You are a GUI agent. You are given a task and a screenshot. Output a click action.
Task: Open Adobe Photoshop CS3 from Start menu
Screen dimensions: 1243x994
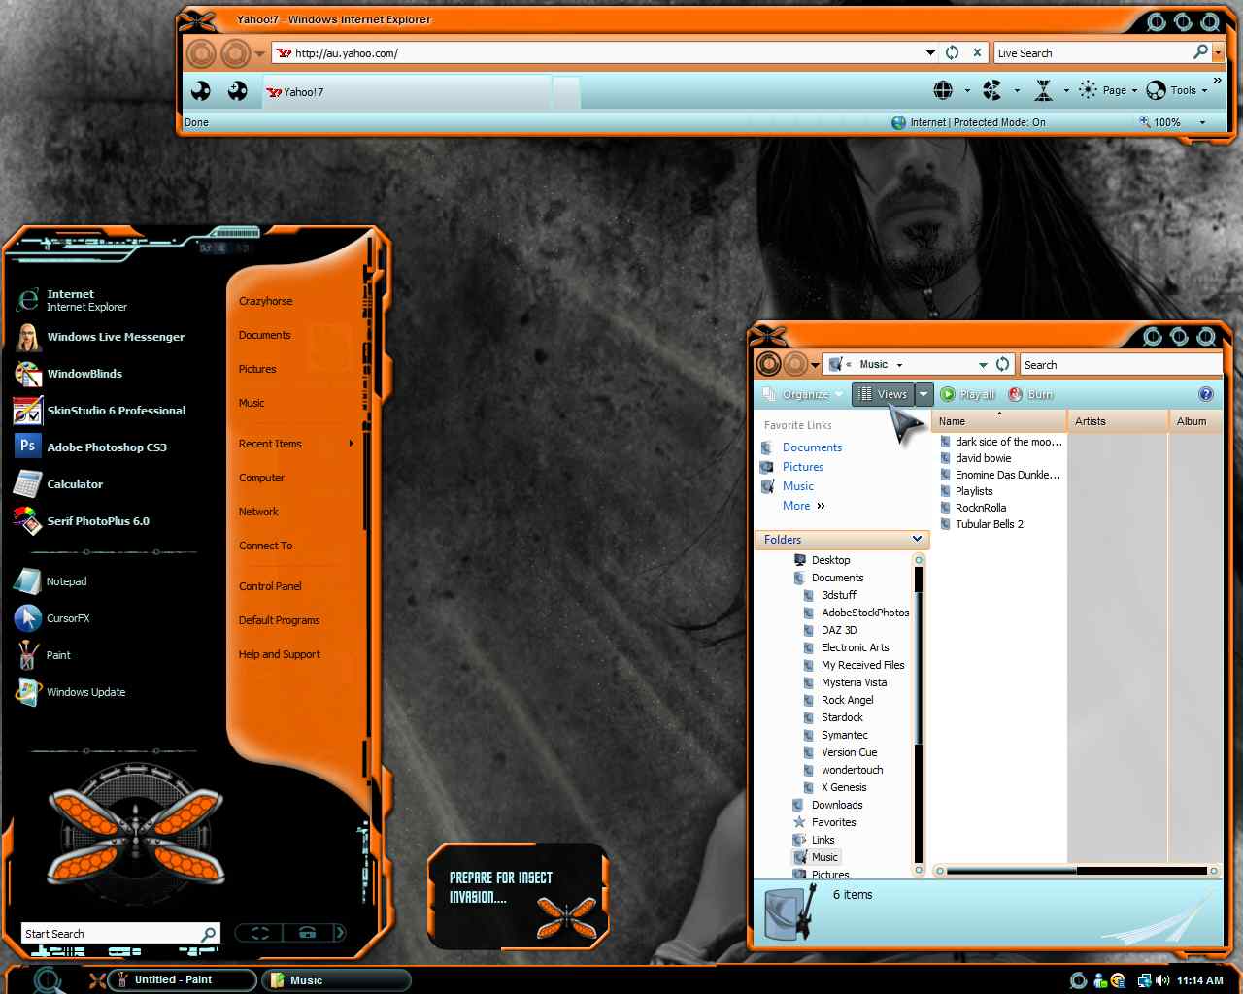(x=107, y=447)
